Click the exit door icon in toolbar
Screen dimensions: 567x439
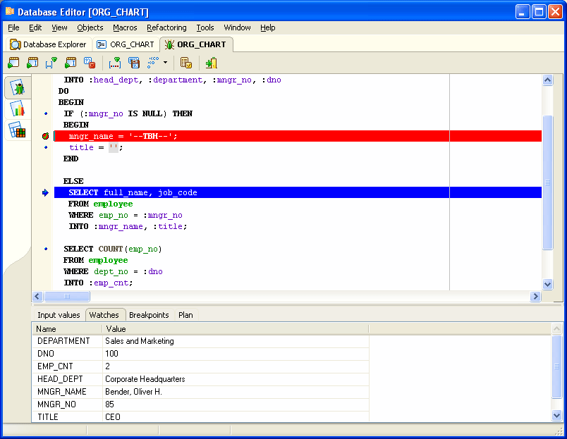tap(211, 63)
